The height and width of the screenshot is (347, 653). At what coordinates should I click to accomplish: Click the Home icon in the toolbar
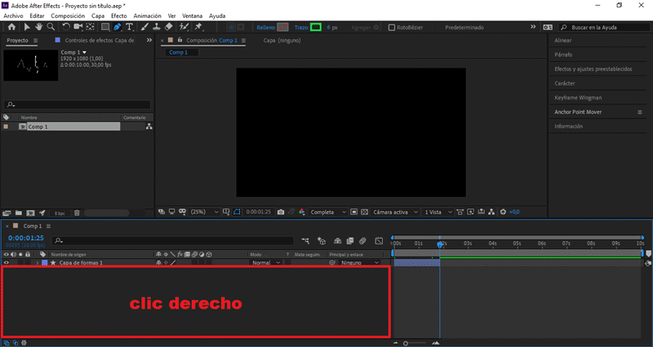pos(11,27)
